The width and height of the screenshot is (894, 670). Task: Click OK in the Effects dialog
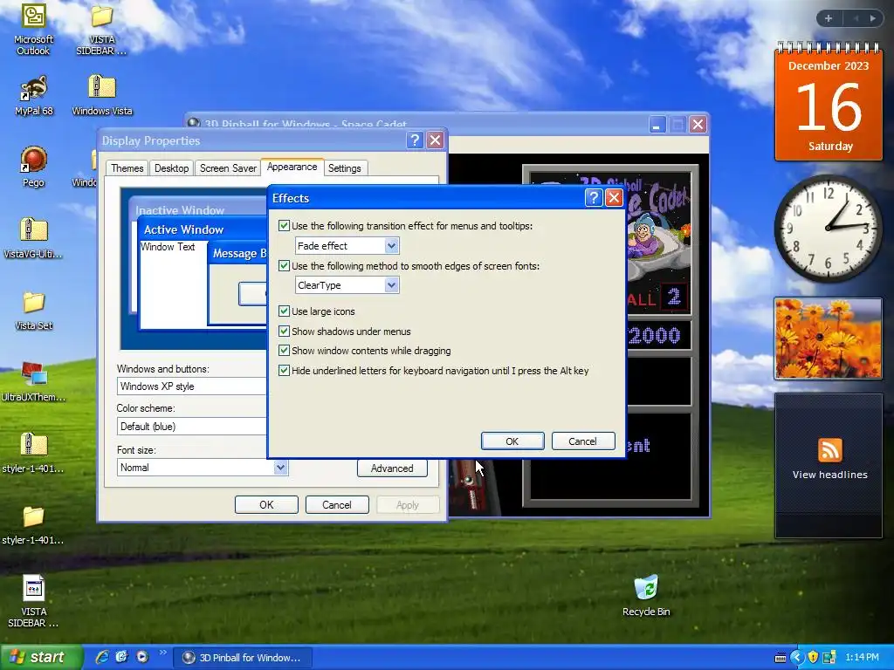(512, 441)
